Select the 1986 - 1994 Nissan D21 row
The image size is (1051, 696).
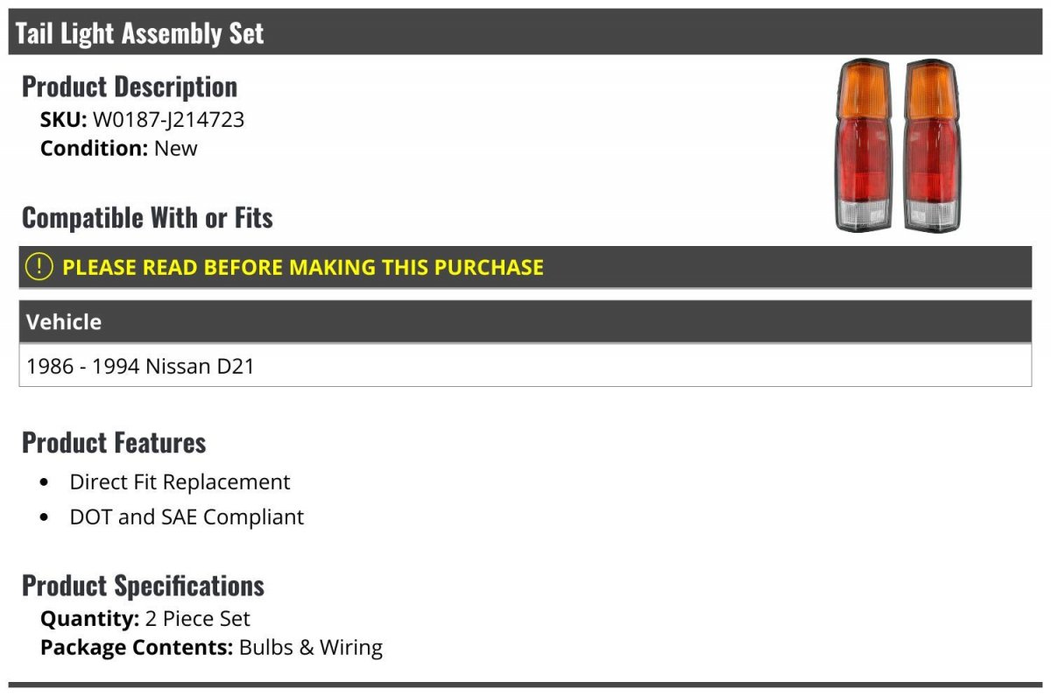click(525, 365)
